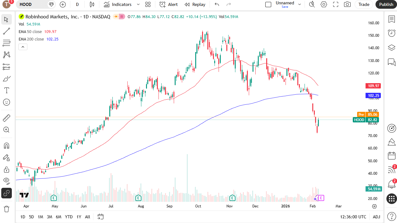
Task: Select the EMA 50 close indicator
Action: pyautogui.click(x=31, y=31)
